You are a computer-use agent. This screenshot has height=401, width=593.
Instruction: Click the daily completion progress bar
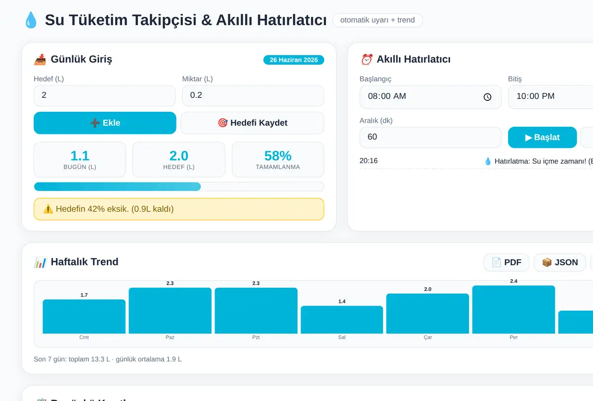[x=179, y=186]
